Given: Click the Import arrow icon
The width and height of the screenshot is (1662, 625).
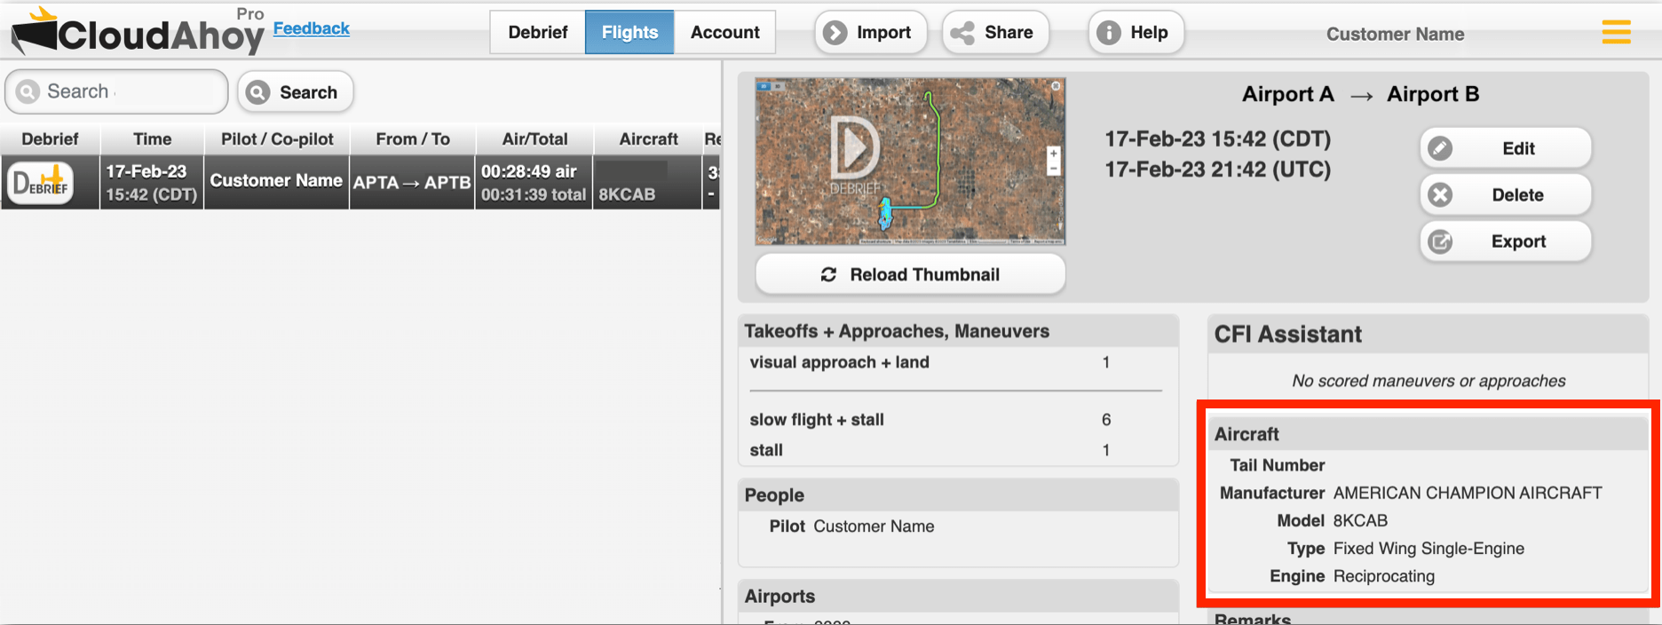Looking at the screenshot, I should point(835,33).
